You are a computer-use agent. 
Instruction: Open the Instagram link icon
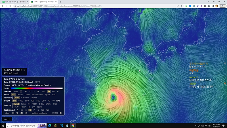[26, 113]
